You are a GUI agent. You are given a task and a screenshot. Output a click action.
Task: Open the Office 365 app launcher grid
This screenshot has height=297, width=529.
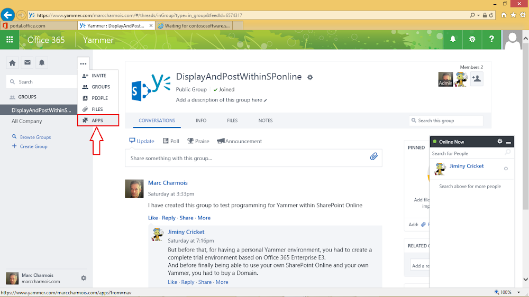click(10, 40)
